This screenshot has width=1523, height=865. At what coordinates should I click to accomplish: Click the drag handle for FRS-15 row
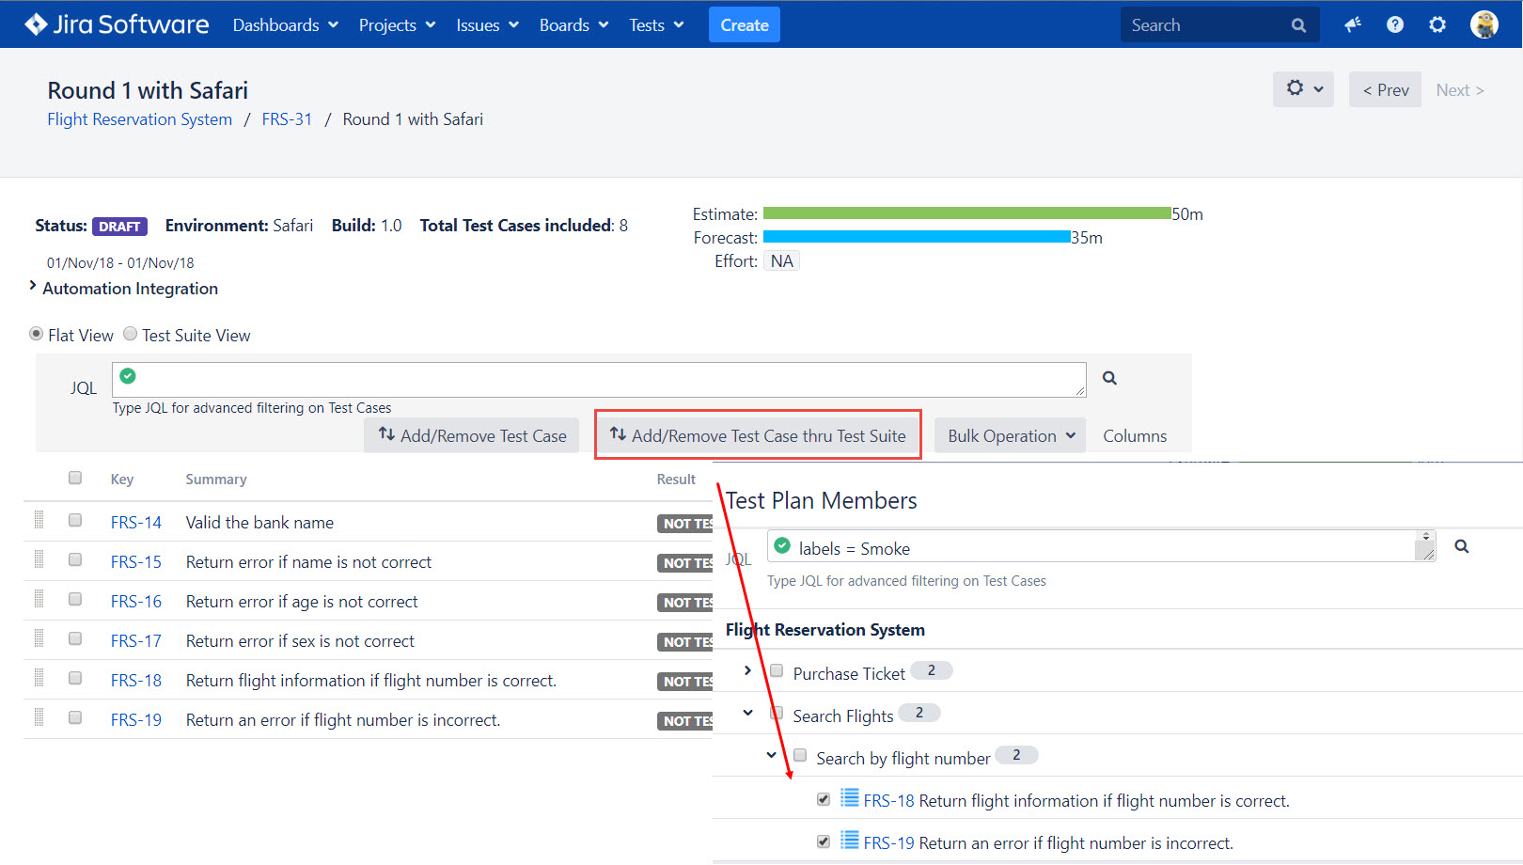point(39,559)
